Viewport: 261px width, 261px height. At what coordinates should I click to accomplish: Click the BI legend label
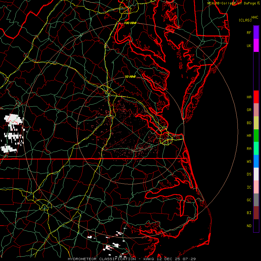pyautogui.click(x=249, y=213)
